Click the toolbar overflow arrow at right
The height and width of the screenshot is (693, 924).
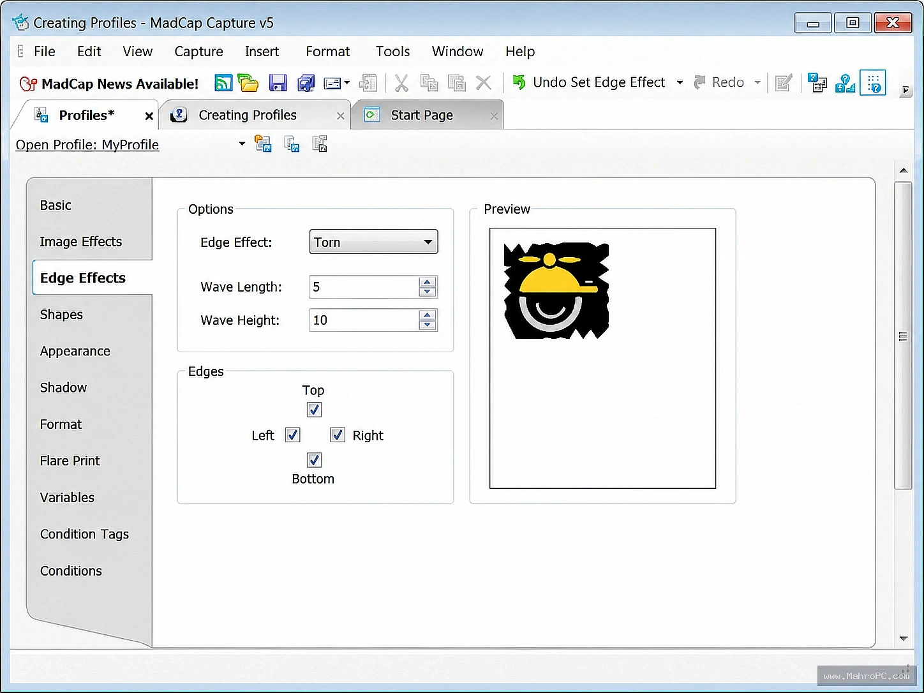point(905,91)
